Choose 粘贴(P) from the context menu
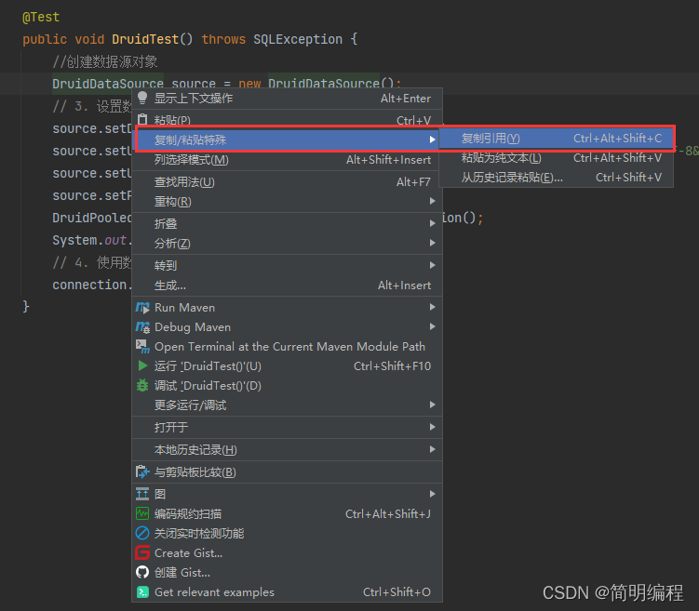This screenshot has width=699, height=611. tap(287, 119)
